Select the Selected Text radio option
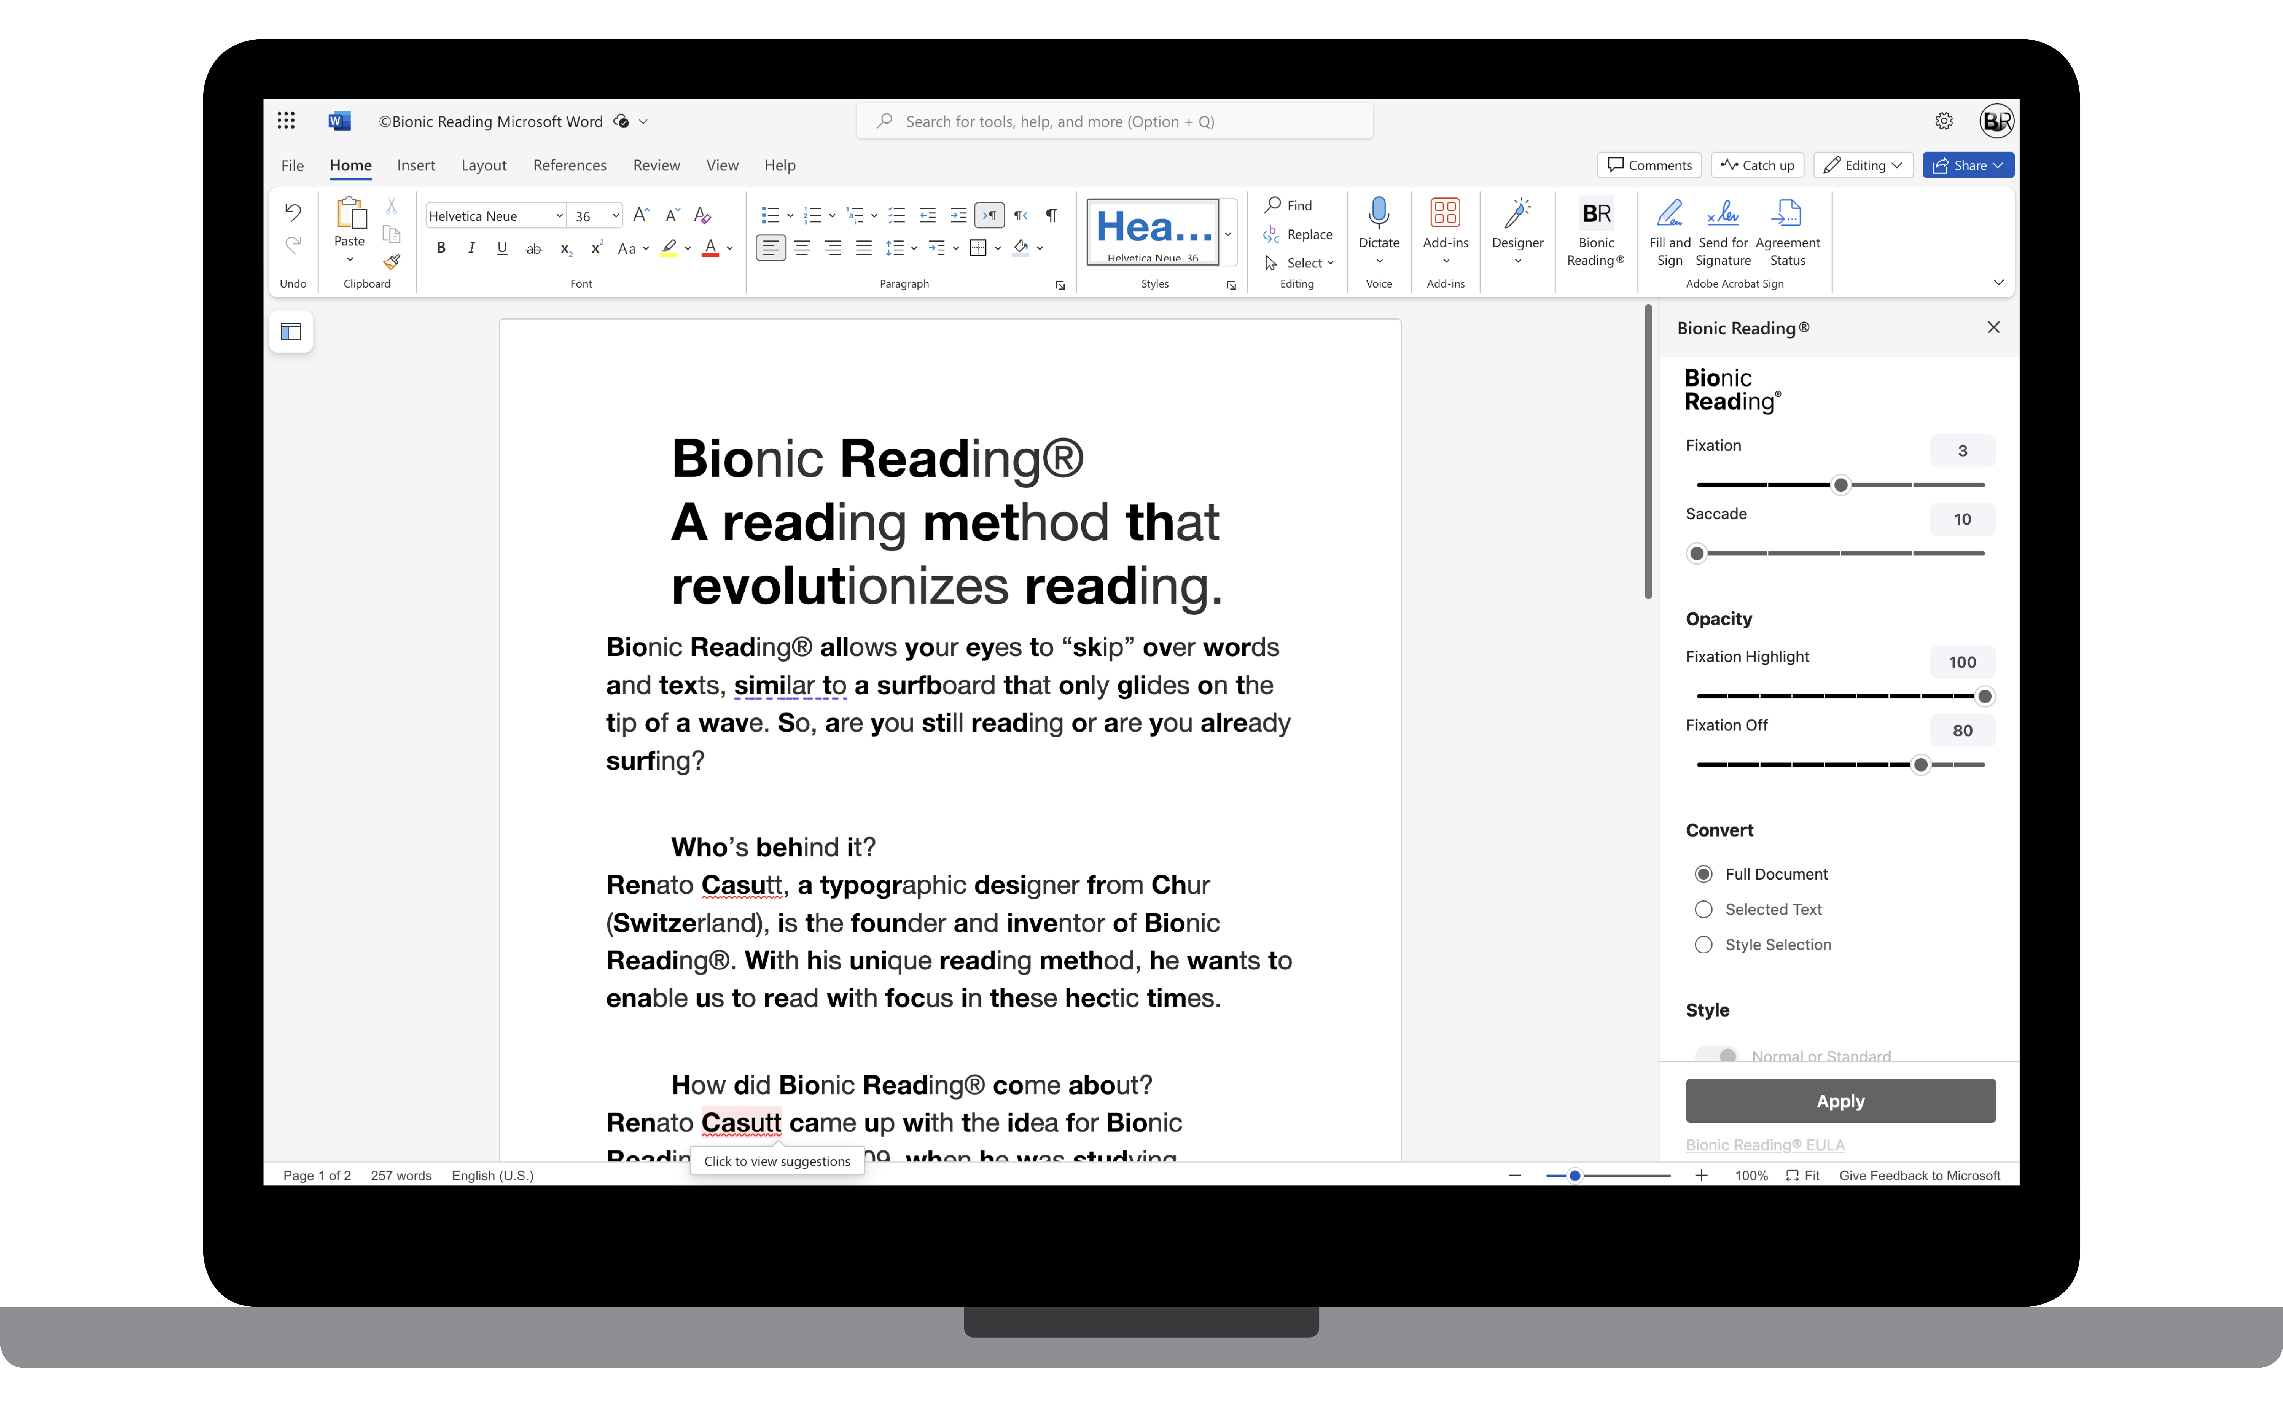Screen dimensions: 2283x1427 (1703, 910)
